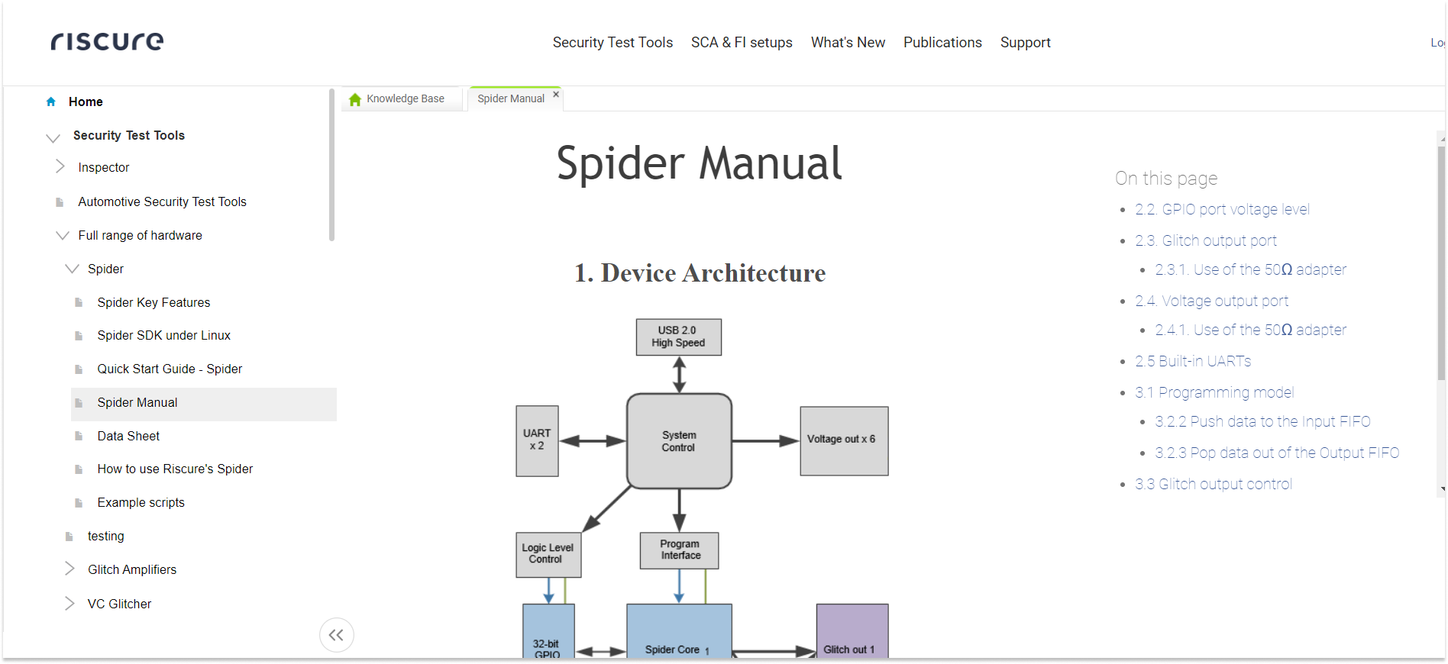Jump to 3.2.2 Push data to Input FIFO
Viewport: 1448px width, 664px height.
(1262, 422)
